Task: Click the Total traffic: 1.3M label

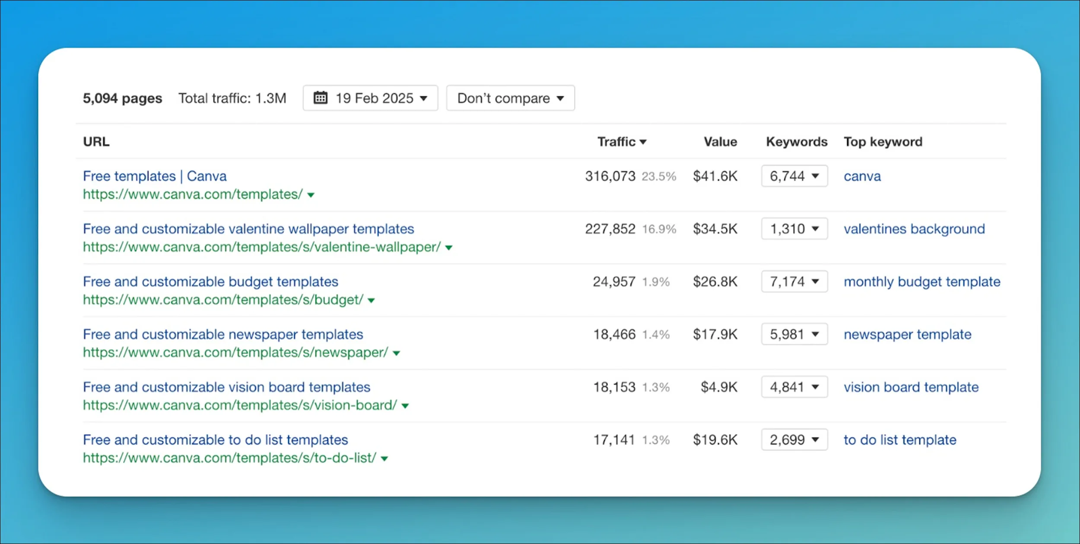Action: (232, 99)
